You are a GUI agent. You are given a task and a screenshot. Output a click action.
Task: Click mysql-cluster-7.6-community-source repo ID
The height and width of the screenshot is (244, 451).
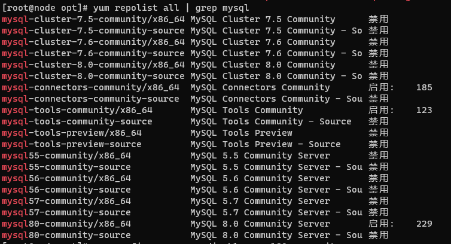pos(93,53)
